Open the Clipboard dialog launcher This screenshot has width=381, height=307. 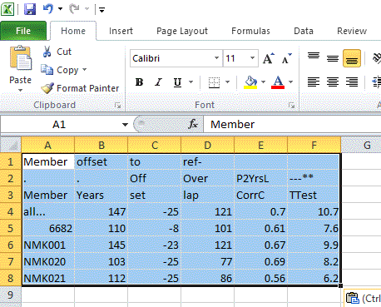[x=118, y=106]
